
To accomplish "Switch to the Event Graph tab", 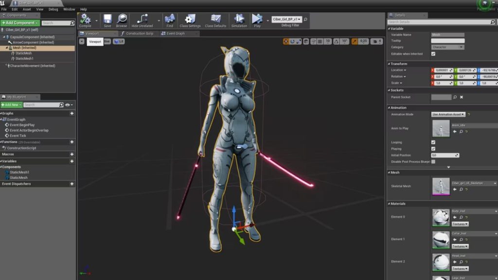I will [x=175, y=34].
